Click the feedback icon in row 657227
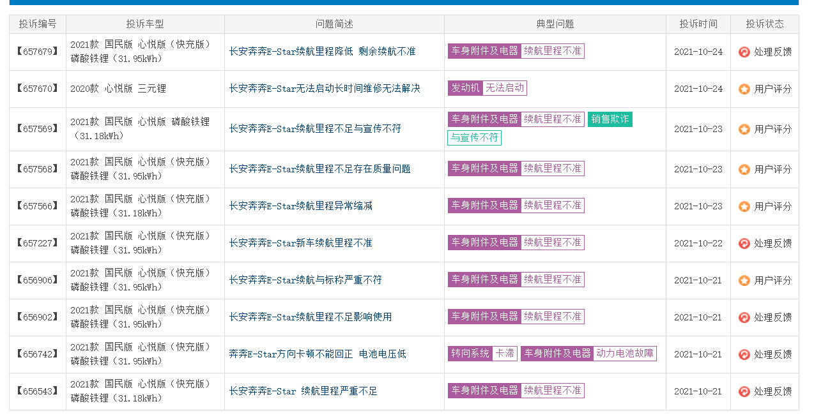The width and height of the screenshot is (837, 420). coord(744,243)
